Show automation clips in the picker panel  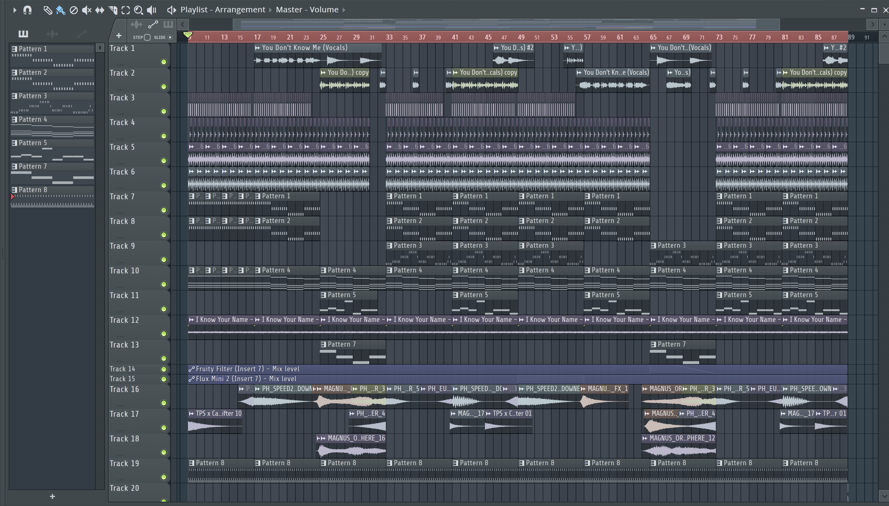pos(81,34)
